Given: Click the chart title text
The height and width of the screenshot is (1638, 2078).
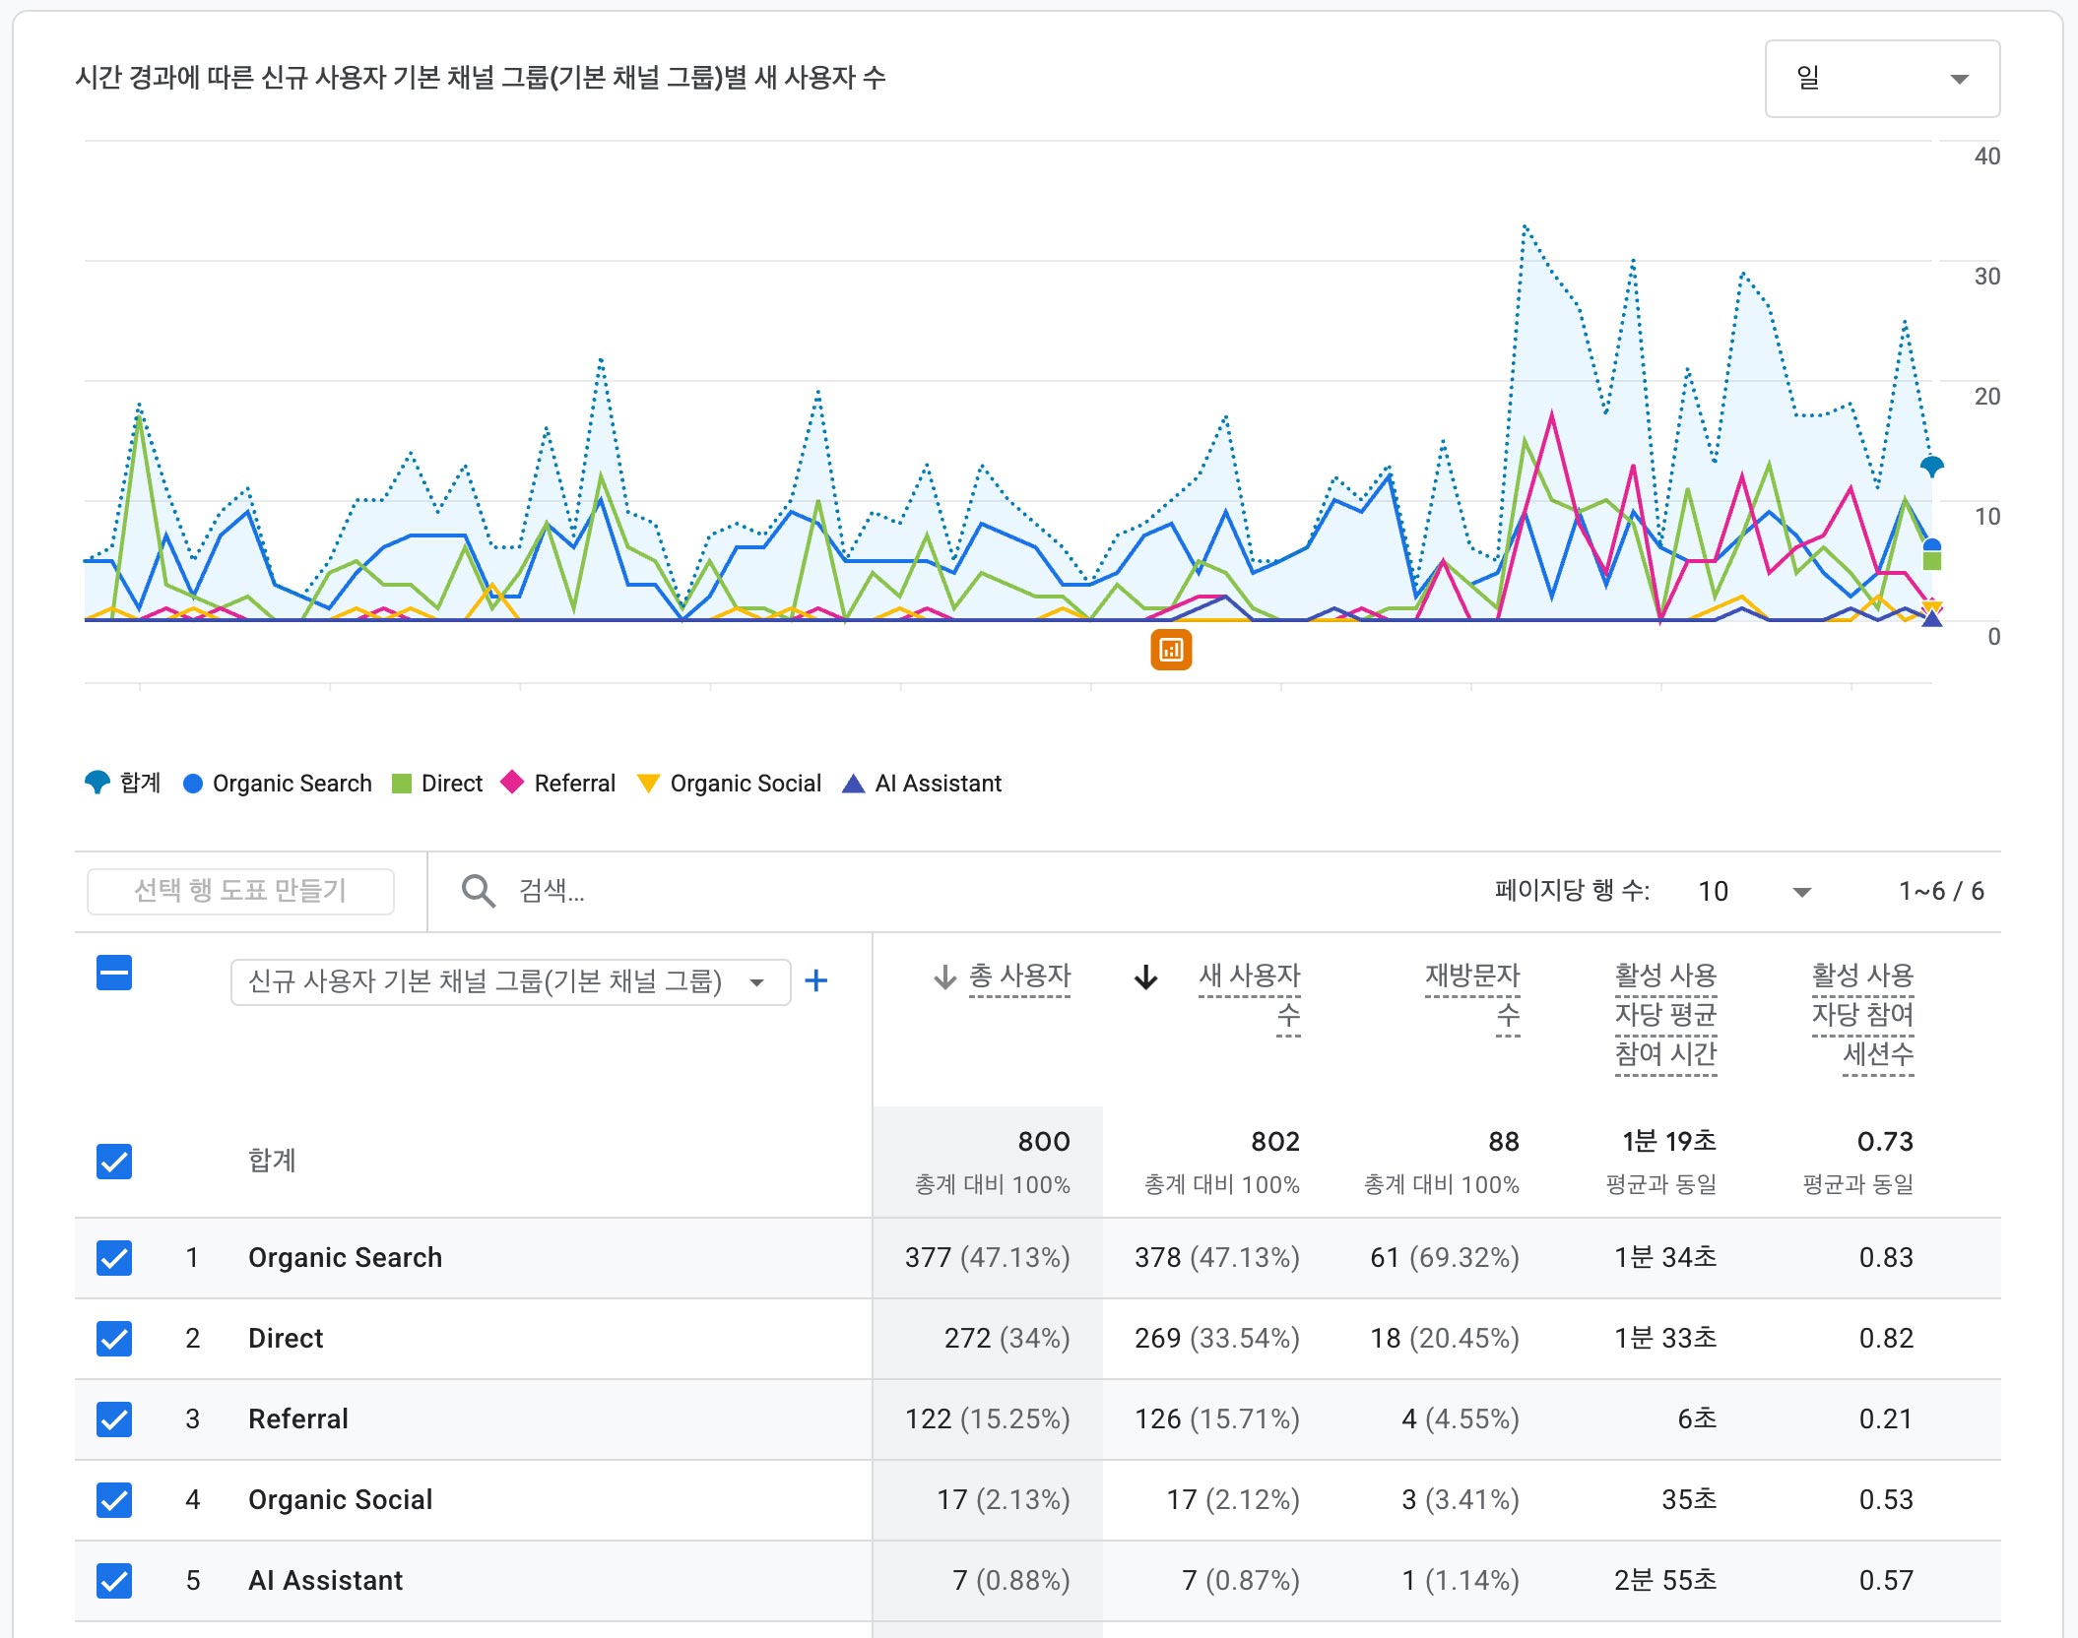Looking at the screenshot, I should tap(481, 78).
